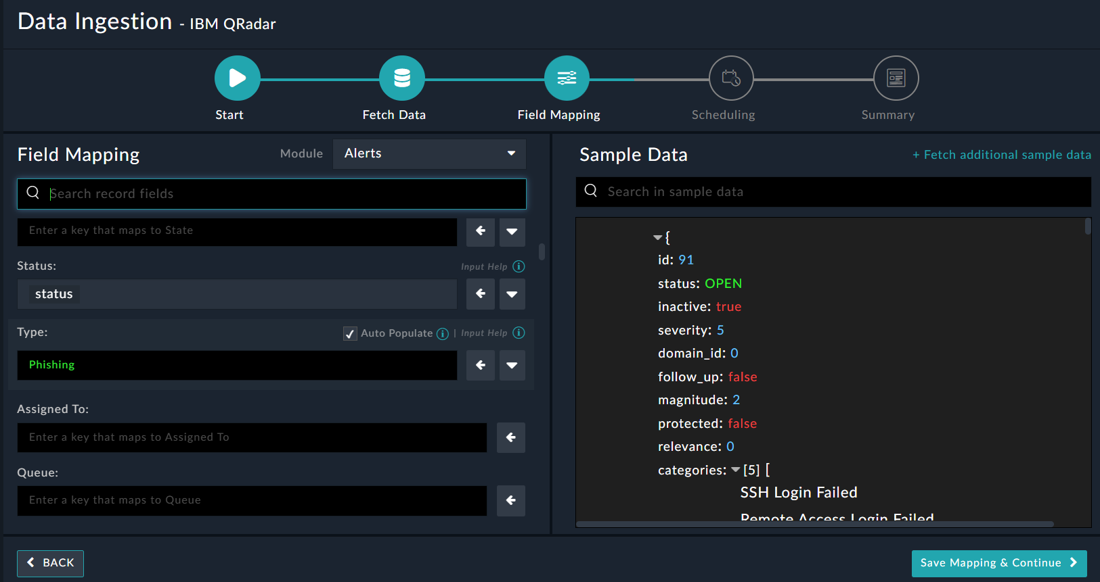Click the search icon in record fields
Screen dimensions: 1100x582
pyautogui.click(x=32, y=193)
